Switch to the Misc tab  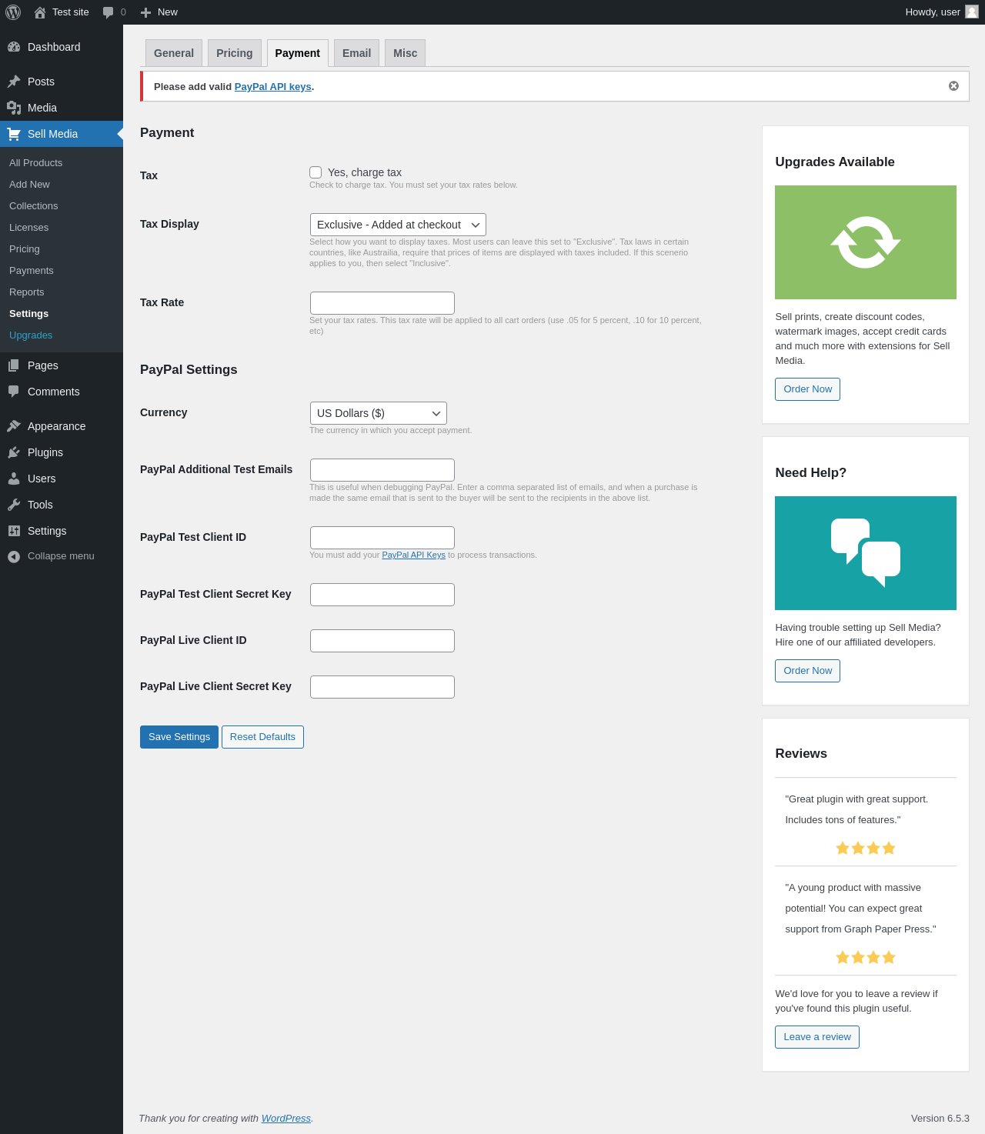point(406,53)
